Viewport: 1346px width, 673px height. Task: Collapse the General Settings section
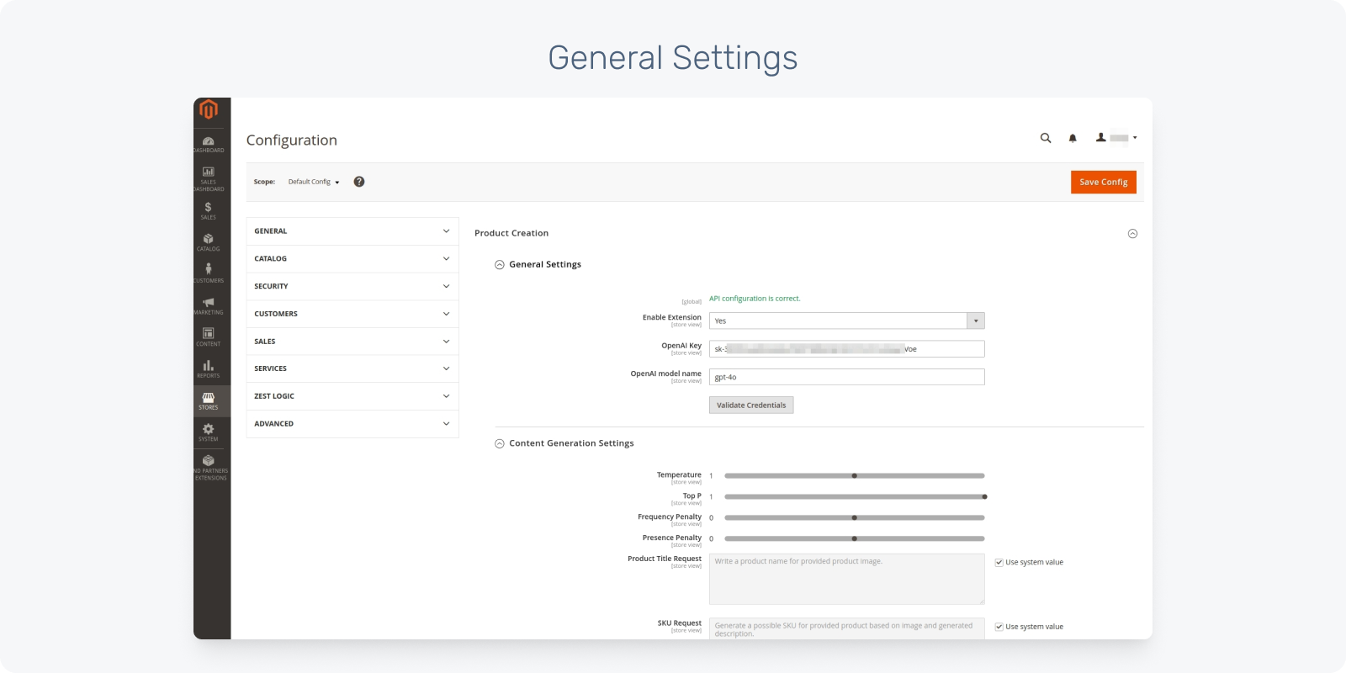tap(500, 264)
